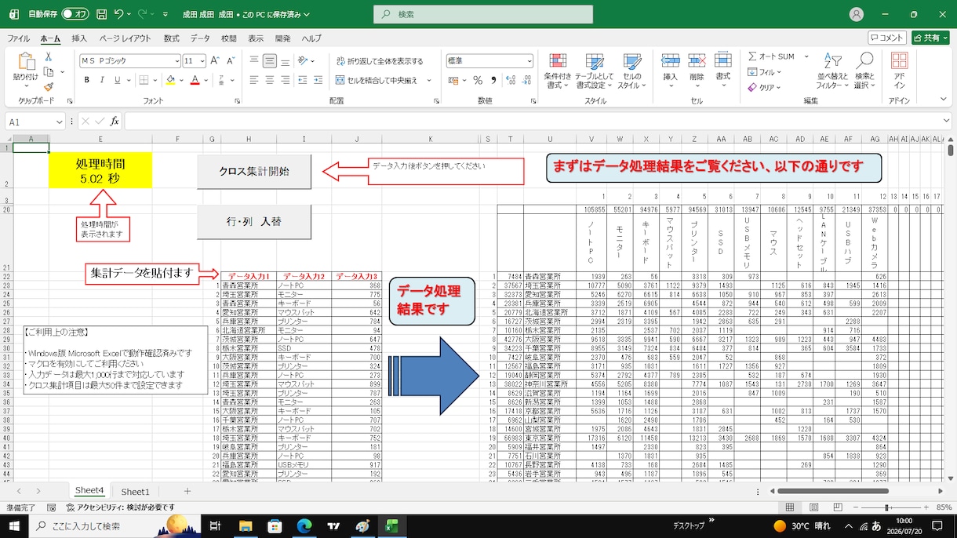Switch to Page Layout (ページ レイアウト) tab
This screenshot has height=538, width=957.
(125, 38)
